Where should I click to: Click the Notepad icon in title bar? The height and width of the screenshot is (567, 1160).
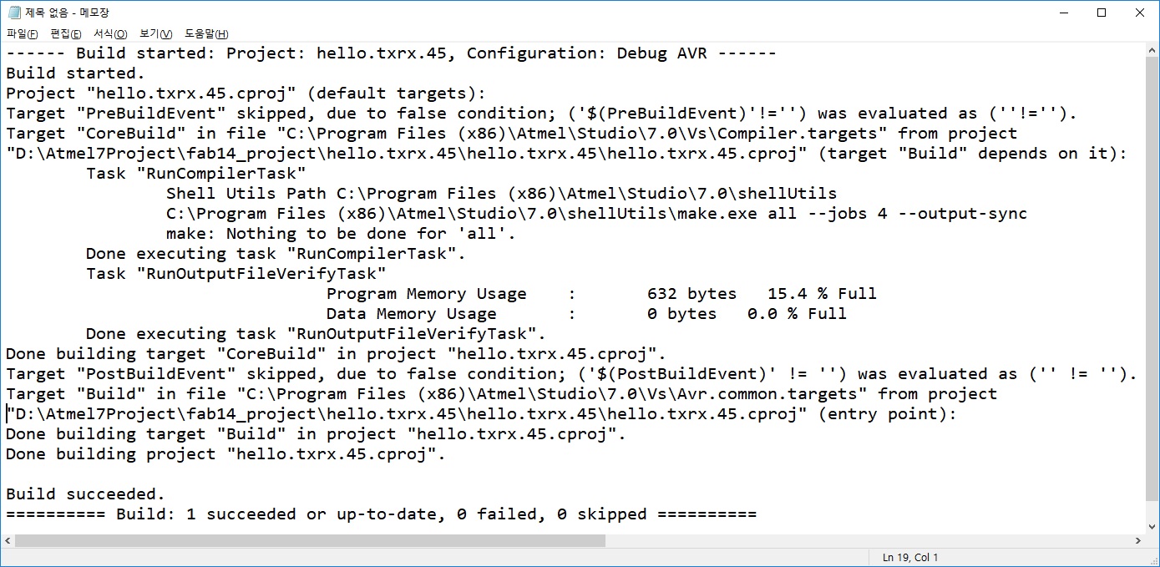13,13
